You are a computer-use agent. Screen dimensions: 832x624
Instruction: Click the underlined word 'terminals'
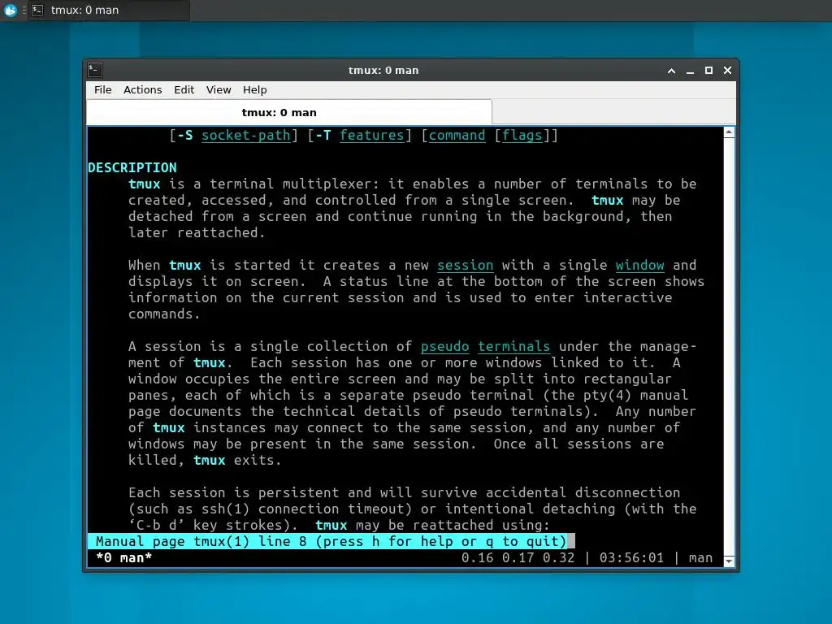point(513,346)
